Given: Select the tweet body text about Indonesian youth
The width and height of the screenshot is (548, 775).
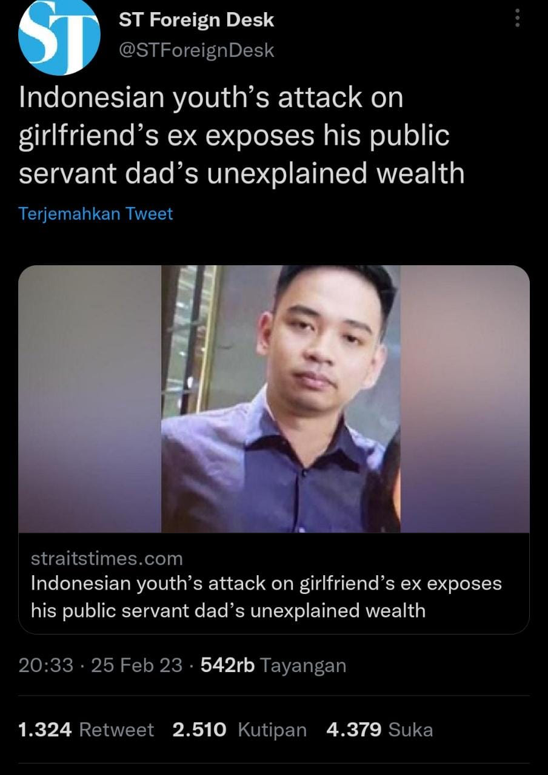Looking at the screenshot, I should click(242, 136).
